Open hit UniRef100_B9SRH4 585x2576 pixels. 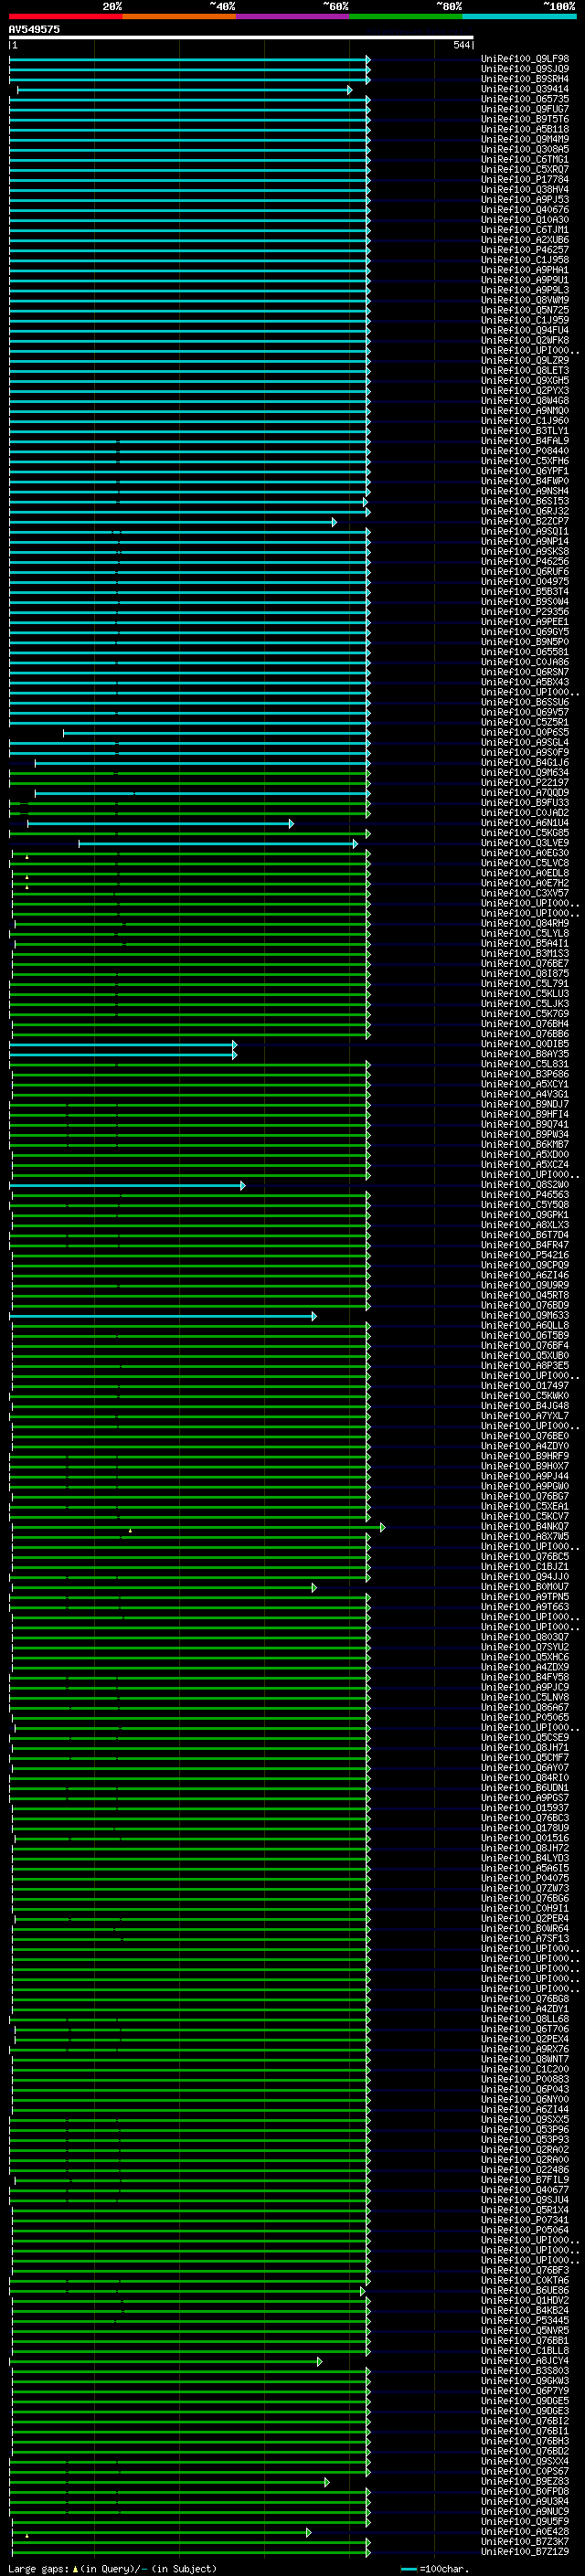pos(524,79)
